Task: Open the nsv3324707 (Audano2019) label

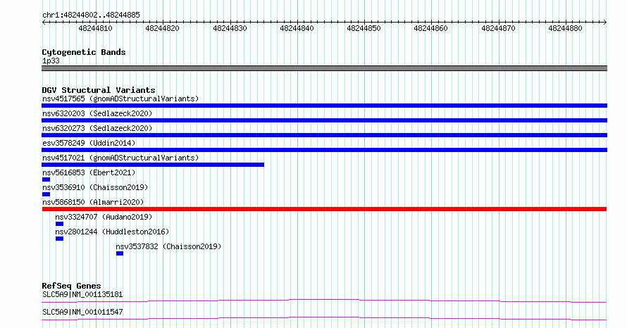Action: [x=104, y=217]
